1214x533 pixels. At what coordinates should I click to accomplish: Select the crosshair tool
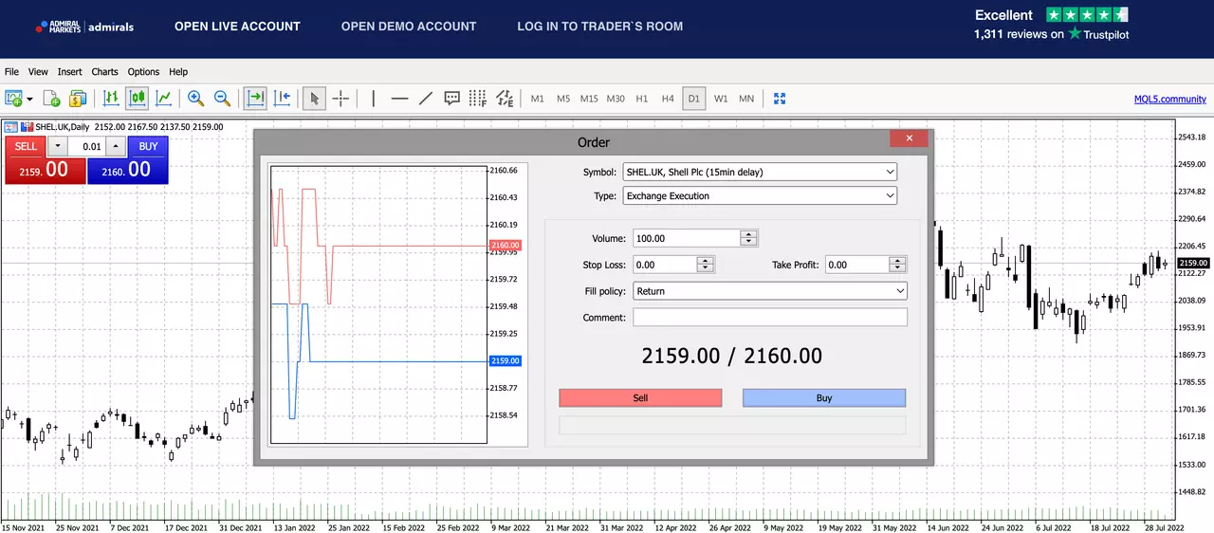(340, 98)
